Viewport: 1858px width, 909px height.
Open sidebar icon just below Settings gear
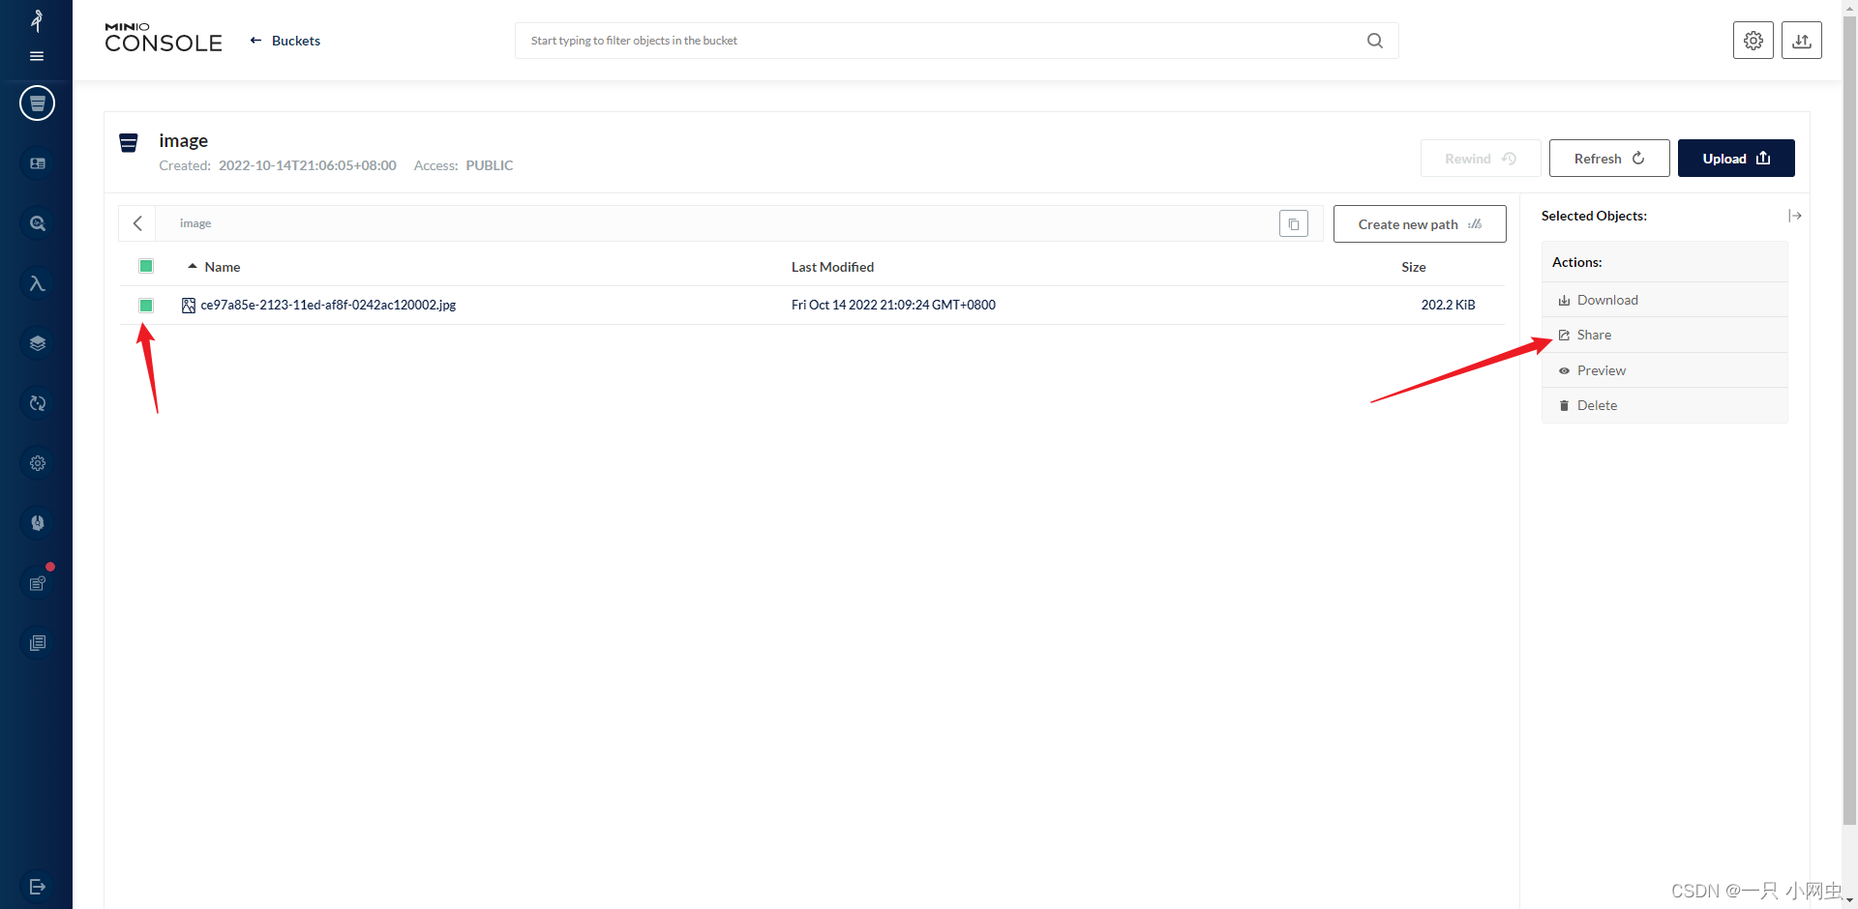tap(37, 523)
